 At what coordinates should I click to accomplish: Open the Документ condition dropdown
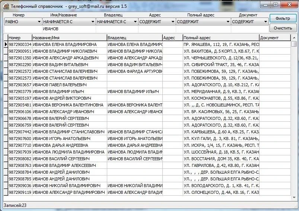click(249, 22)
